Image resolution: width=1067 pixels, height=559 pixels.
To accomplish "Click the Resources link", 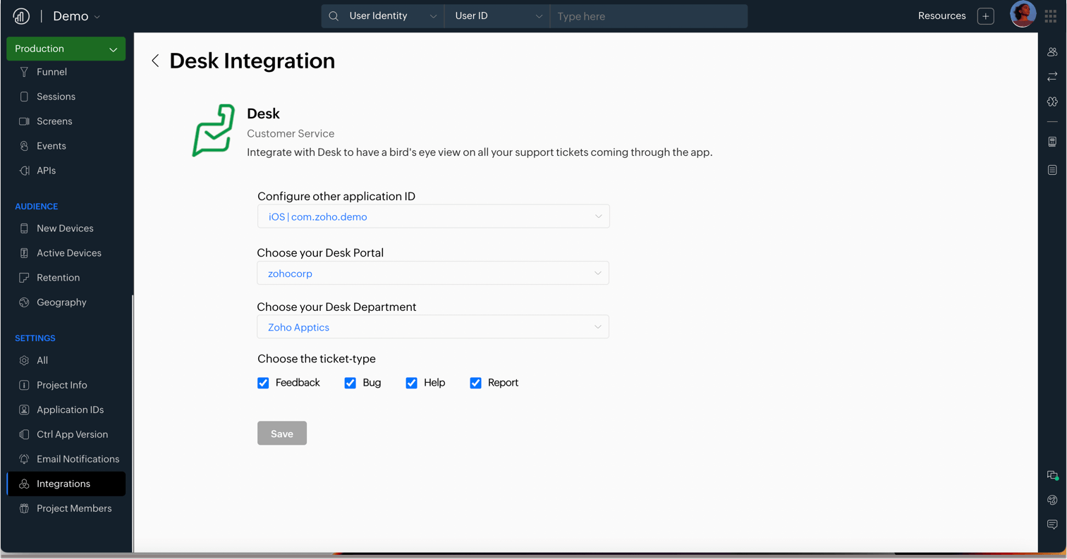I will coord(941,16).
